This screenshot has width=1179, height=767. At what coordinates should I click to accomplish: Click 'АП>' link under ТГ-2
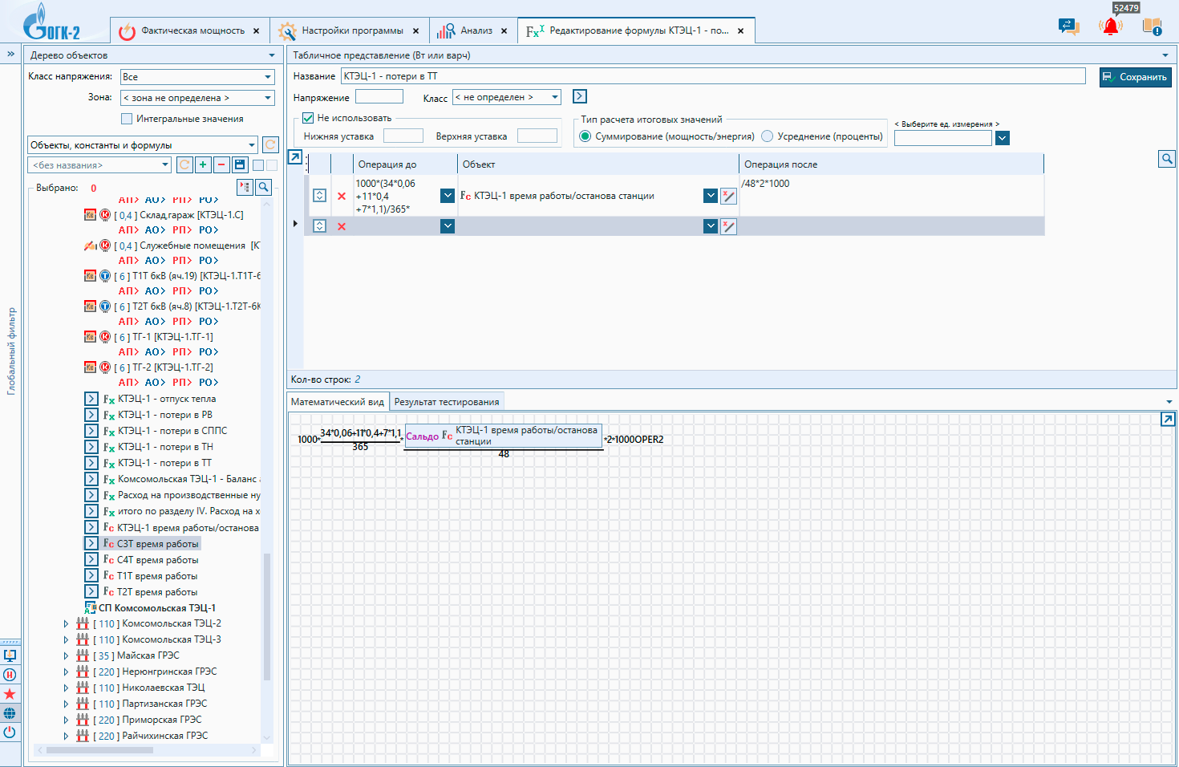[x=128, y=383]
